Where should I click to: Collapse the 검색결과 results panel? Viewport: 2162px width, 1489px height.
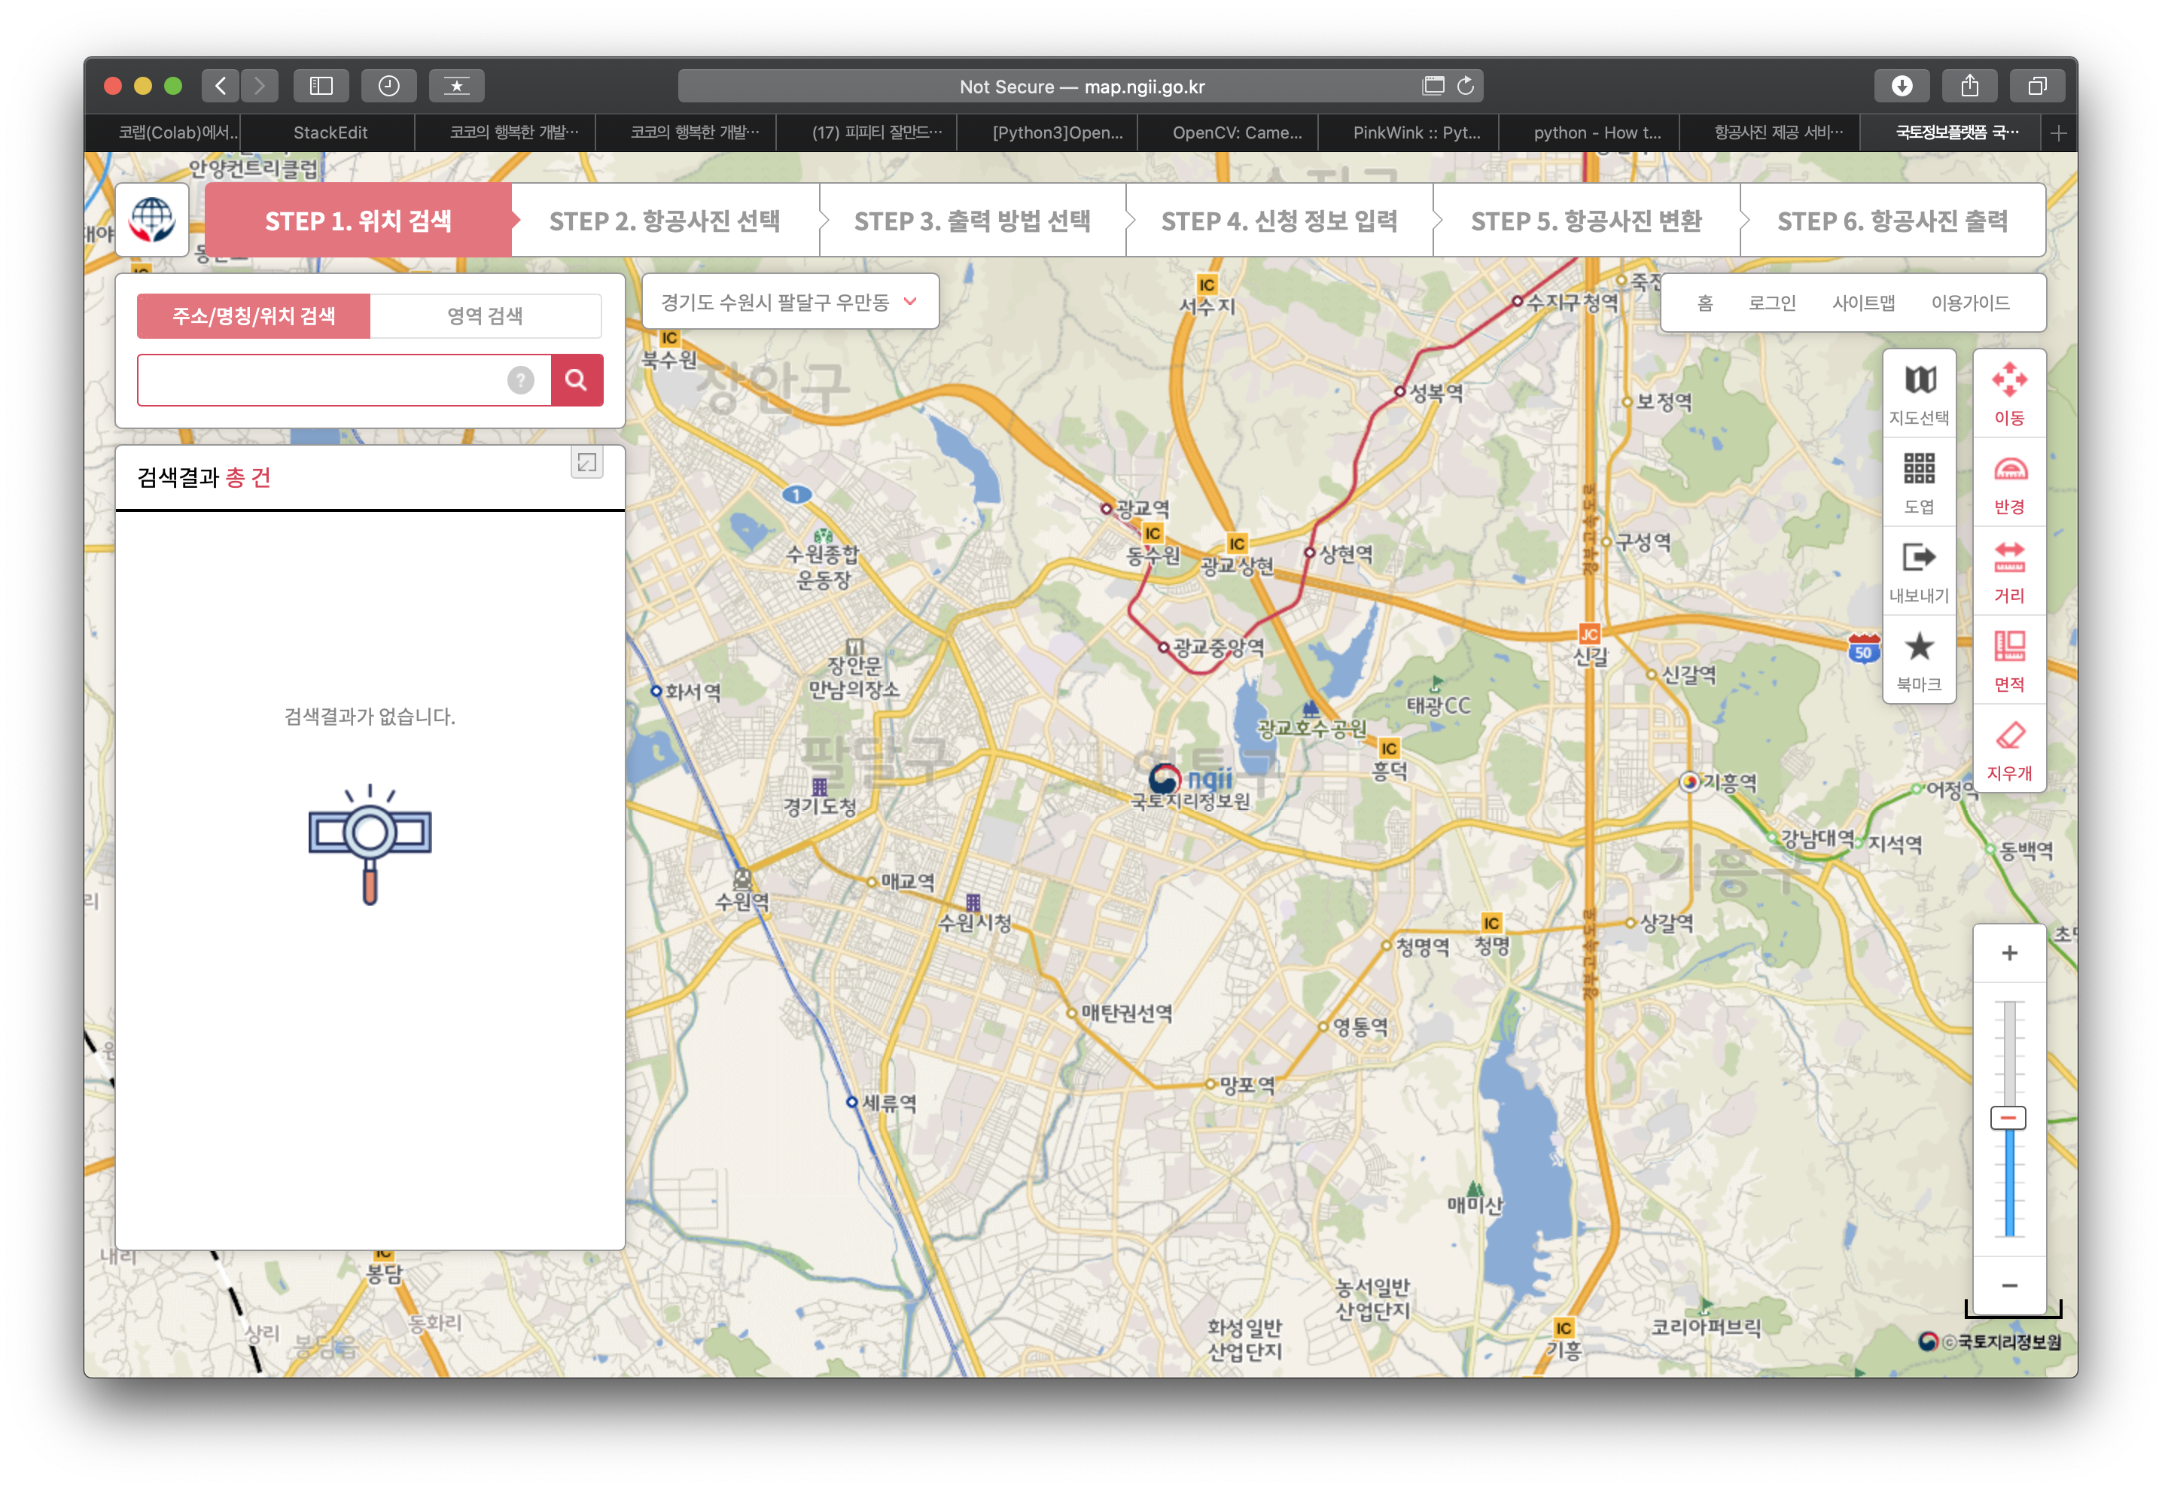coord(586,463)
